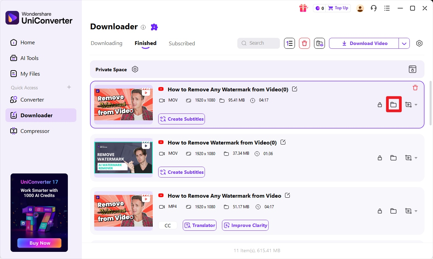The image size is (433, 259).
Task: Open folder of the 37.34 MB video
Action: click(393, 158)
